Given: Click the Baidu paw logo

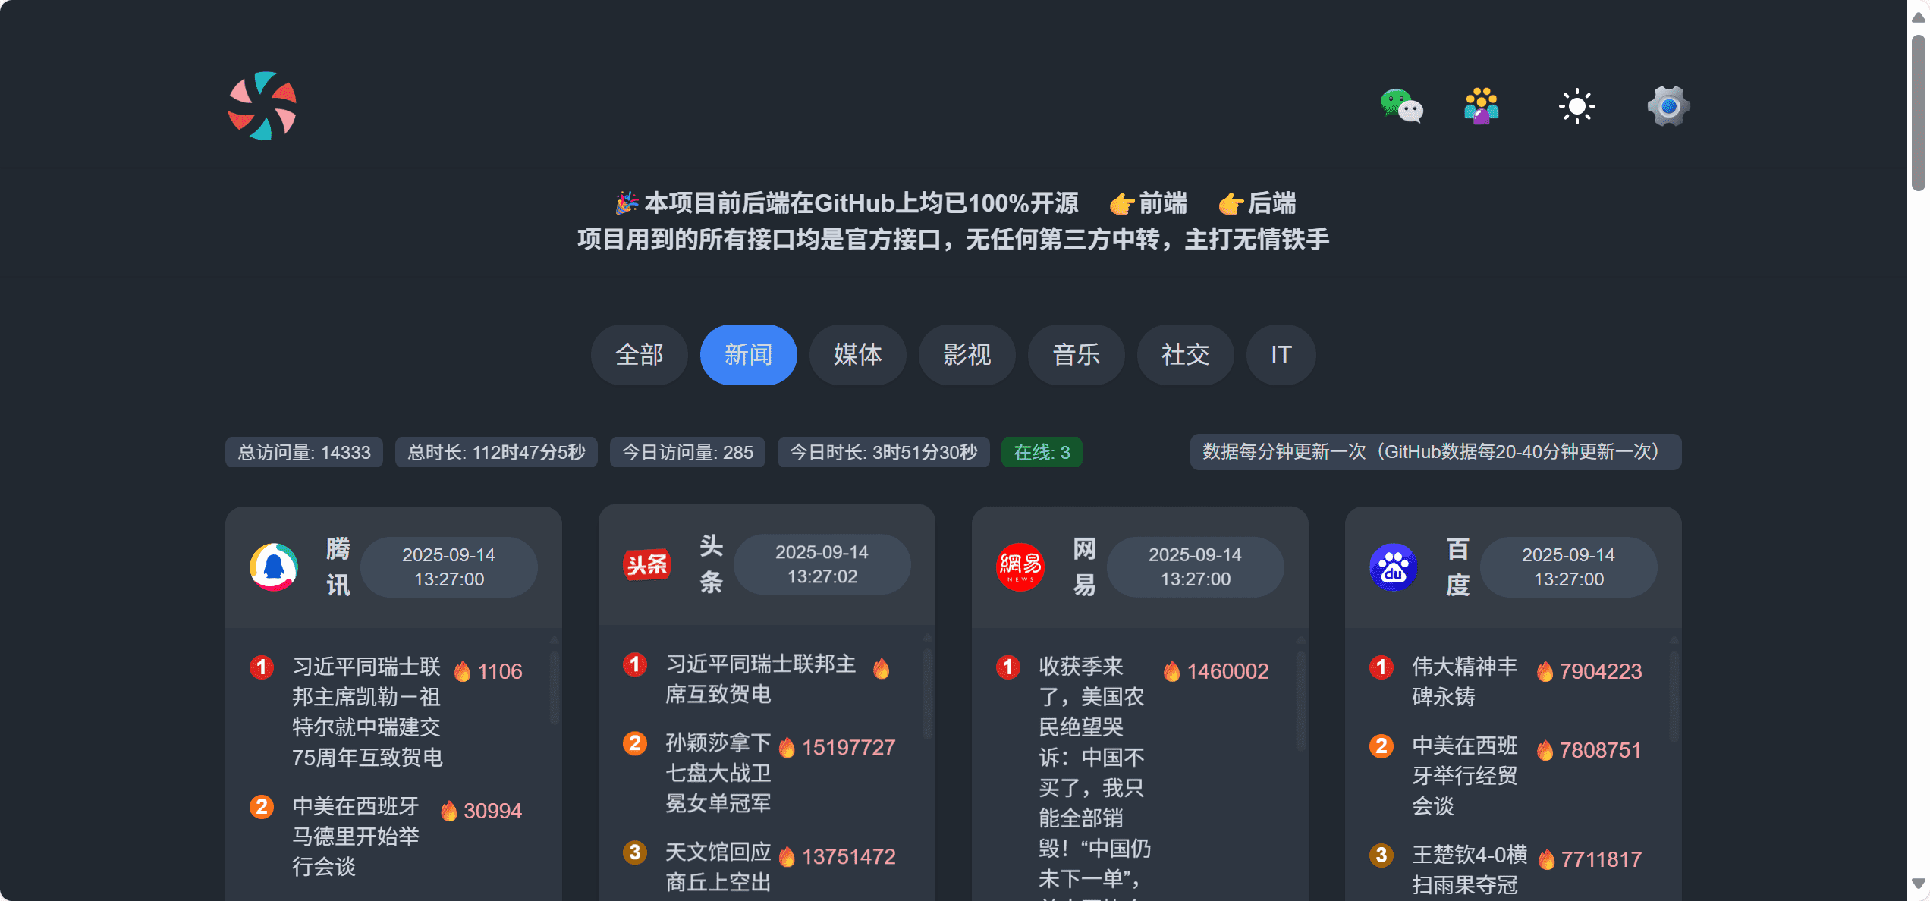Looking at the screenshot, I should point(1394,567).
